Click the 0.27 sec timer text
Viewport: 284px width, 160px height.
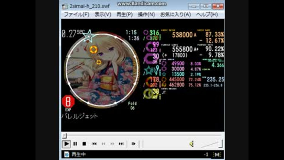click(73, 33)
